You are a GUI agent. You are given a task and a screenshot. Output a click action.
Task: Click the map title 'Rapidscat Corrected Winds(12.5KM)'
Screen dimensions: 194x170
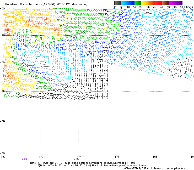coord(30,4)
